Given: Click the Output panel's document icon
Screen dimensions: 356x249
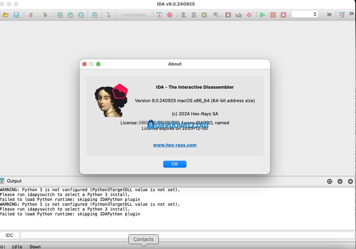Looking at the screenshot, I should point(2,181).
